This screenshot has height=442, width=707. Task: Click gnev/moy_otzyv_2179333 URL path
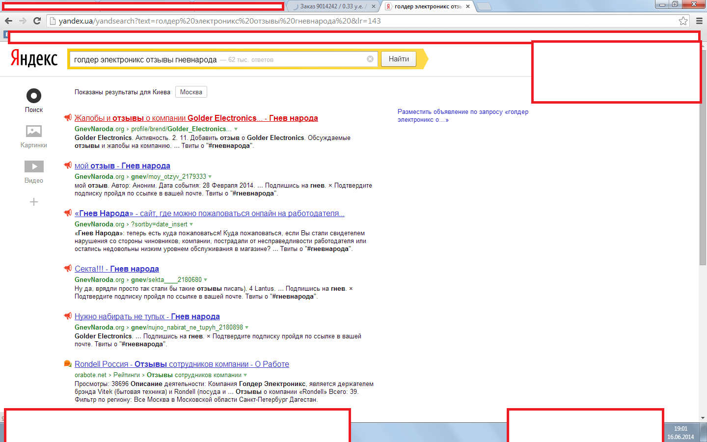(x=168, y=177)
